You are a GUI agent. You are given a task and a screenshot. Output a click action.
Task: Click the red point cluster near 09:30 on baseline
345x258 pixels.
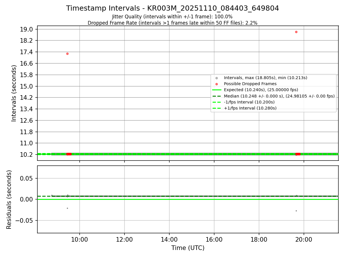pyautogui.click(x=69, y=154)
